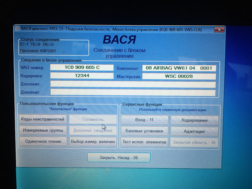The image size is (252, 189).
Task: Click the Мастерская: label
Action: pyautogui.click(x=129, y=77)
